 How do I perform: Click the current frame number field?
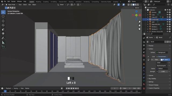click(x=115, y=88)
